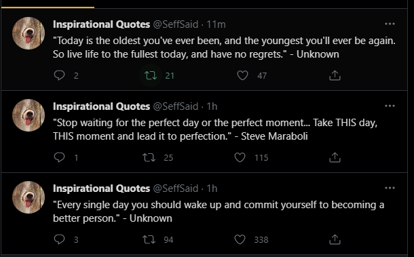
Task: Retweet the tweet with 94 retweets
Action: coord(149,239)
